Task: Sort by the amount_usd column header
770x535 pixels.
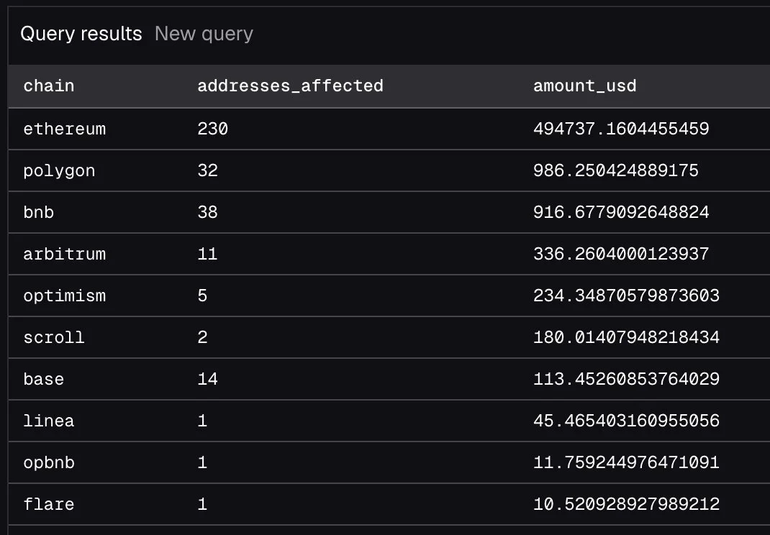Action: coord(584,86)
